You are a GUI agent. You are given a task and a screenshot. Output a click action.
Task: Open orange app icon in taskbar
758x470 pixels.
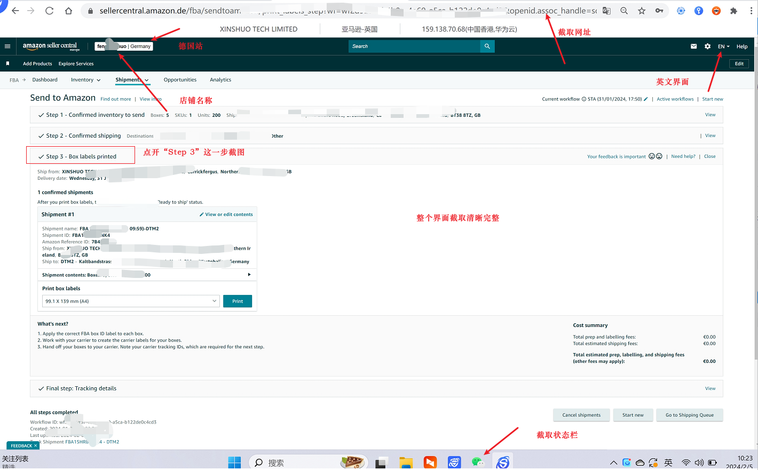point(430,462)
